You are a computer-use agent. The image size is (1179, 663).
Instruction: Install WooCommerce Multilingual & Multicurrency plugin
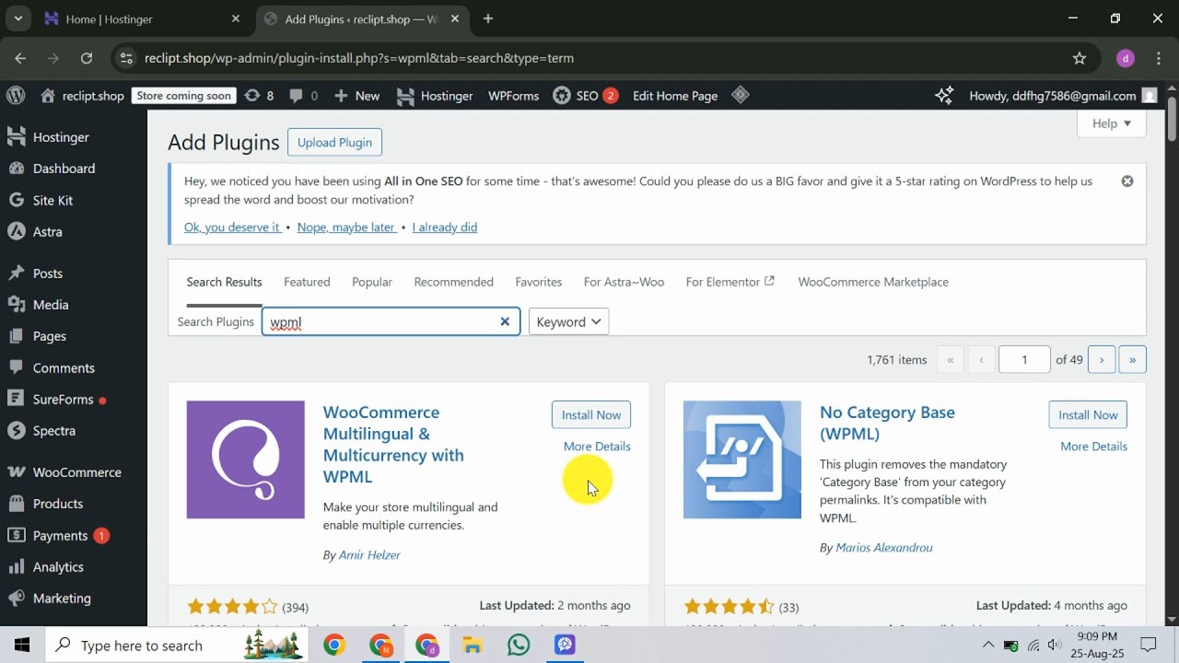pyautogui.click(x=591, y=414)
